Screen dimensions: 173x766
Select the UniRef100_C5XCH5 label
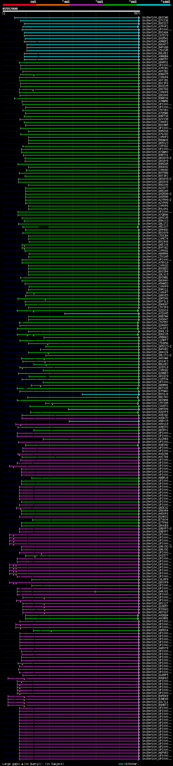pos(155,50)
